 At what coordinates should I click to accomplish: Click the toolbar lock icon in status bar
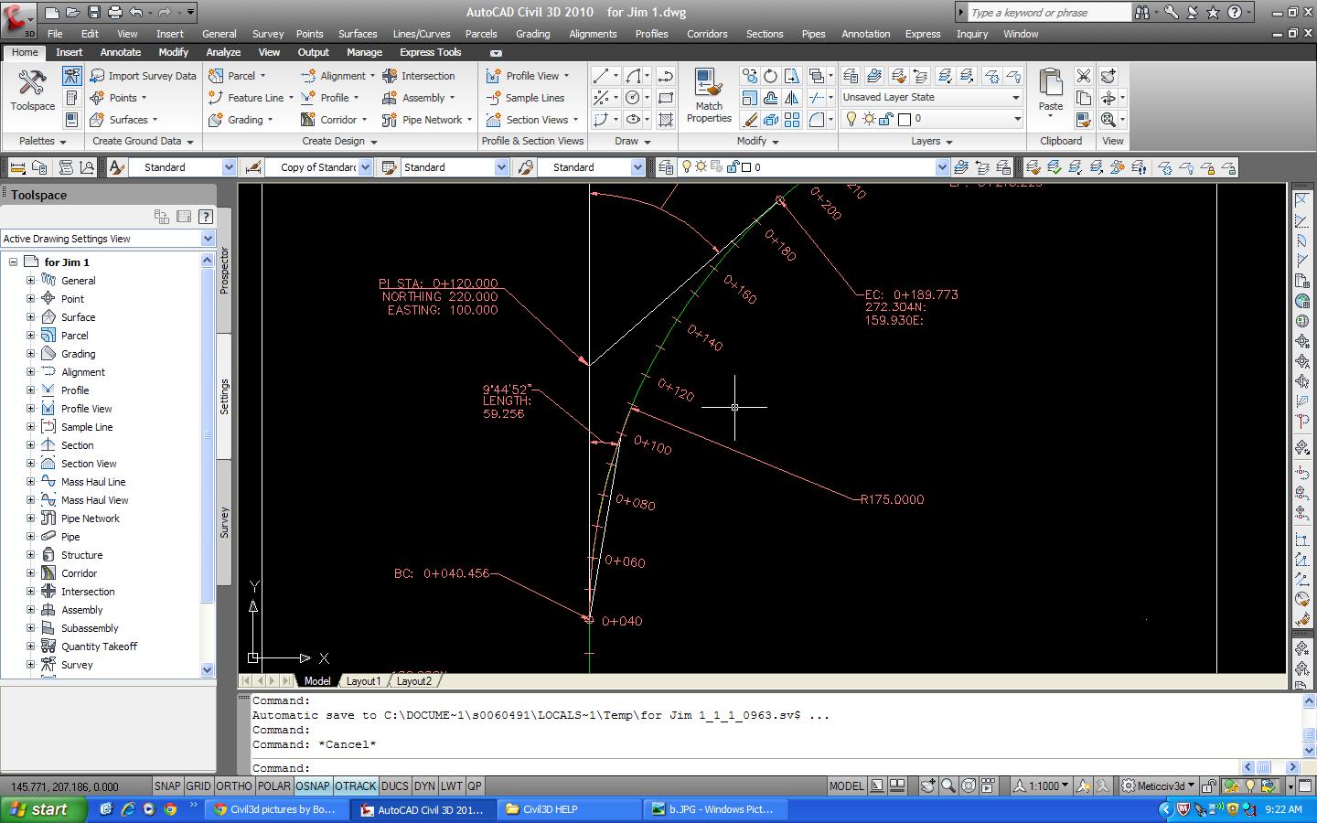[x=1209, y=786]
